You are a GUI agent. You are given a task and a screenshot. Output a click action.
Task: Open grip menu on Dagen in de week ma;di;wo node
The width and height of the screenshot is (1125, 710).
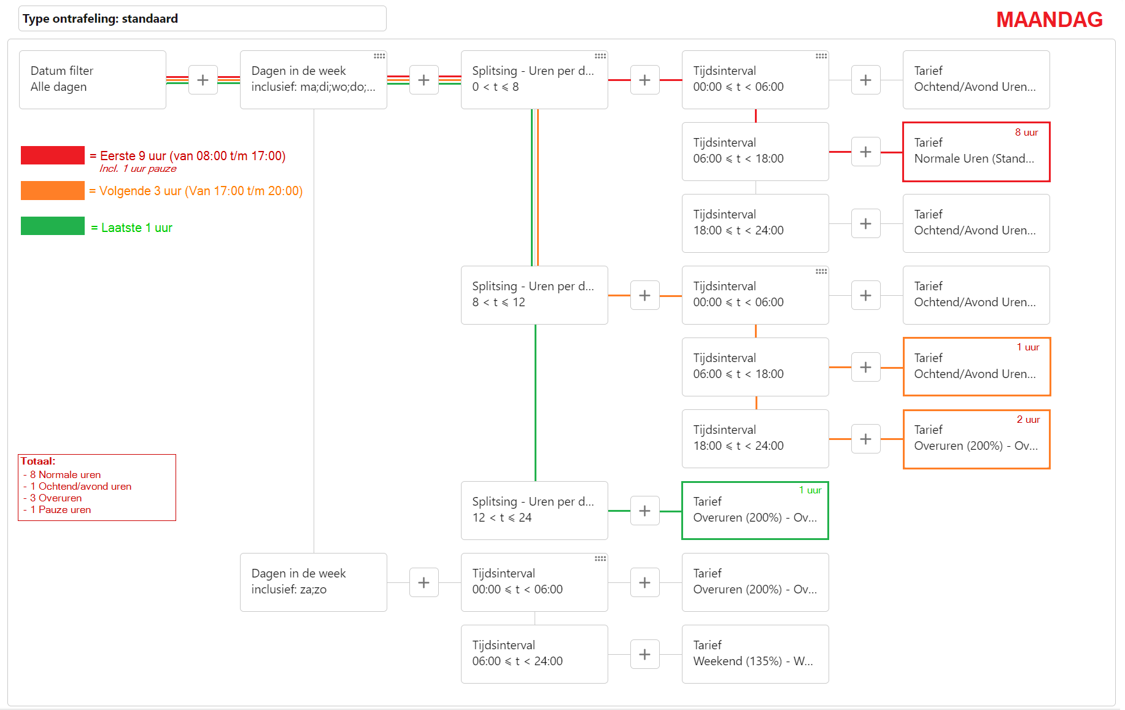379,56
